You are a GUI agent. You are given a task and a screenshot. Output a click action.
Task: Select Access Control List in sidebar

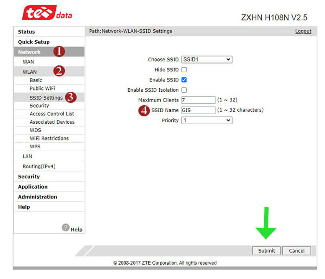[x=52, y=114]
